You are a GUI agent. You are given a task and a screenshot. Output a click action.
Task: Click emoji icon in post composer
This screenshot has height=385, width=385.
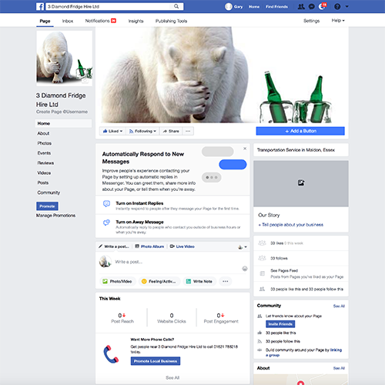[x=245, y=269]
